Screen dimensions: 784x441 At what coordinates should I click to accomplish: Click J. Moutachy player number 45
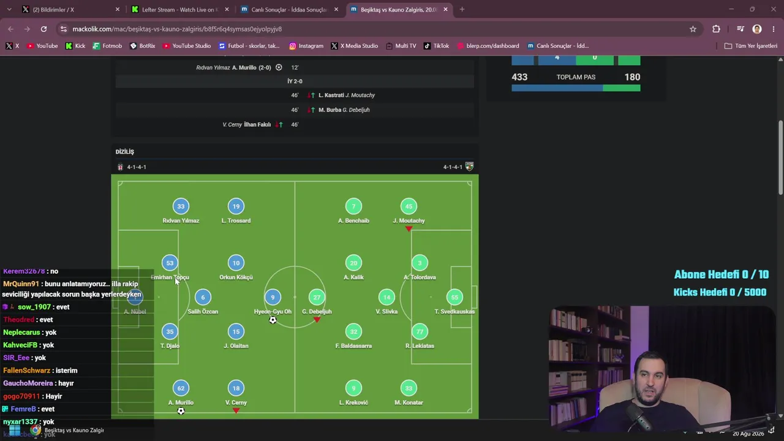tap(409, 206)
